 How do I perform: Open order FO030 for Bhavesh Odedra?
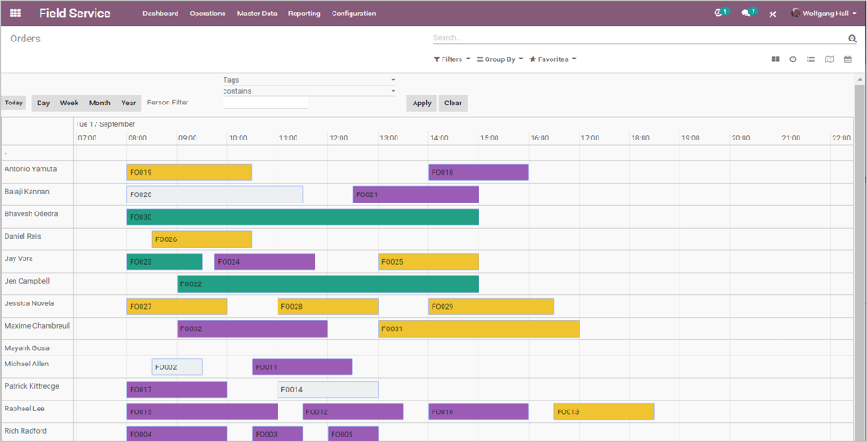pos(303,217)
